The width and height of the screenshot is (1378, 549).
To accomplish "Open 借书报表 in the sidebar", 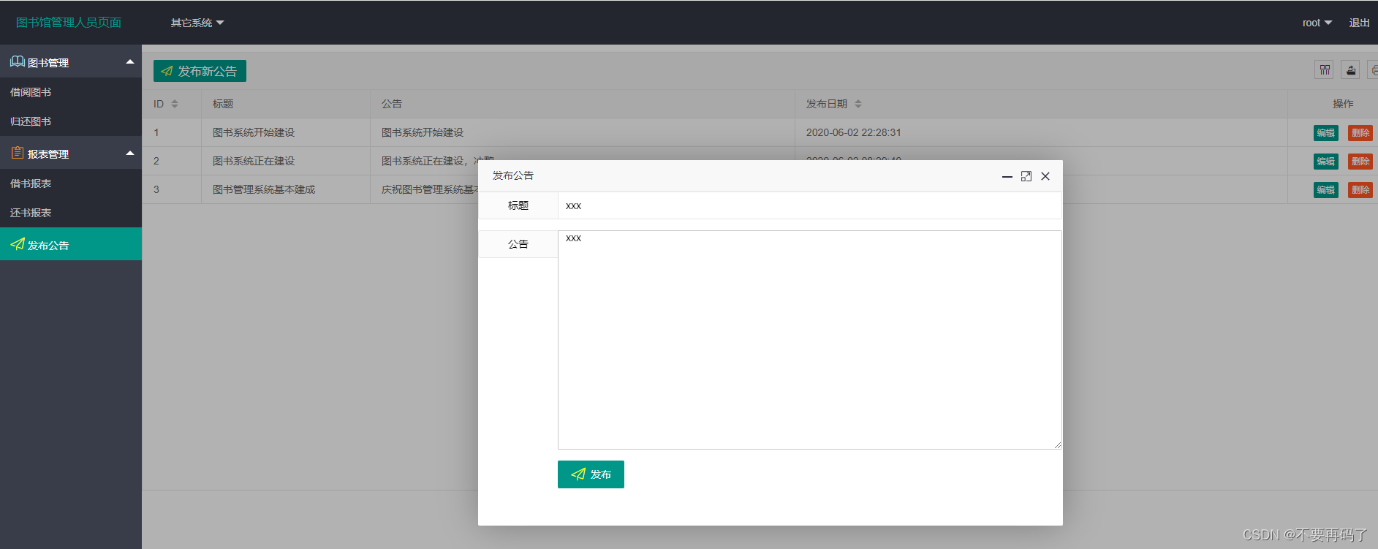I will click(x=71, y=183).
